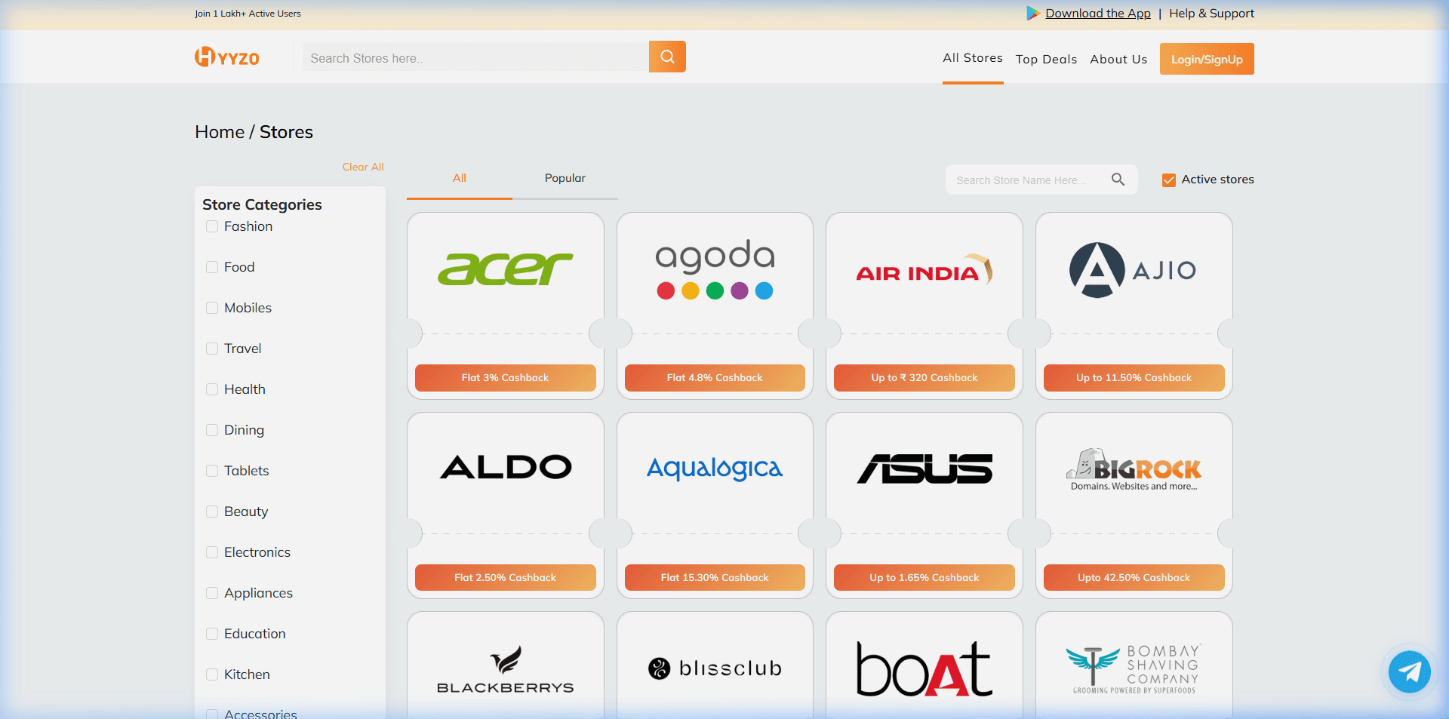Screen dimensions: 1449x719
Task: Click the Flat 3% Cashback banner on Acer
Action: pyautogui.click(x=505, y=377)
